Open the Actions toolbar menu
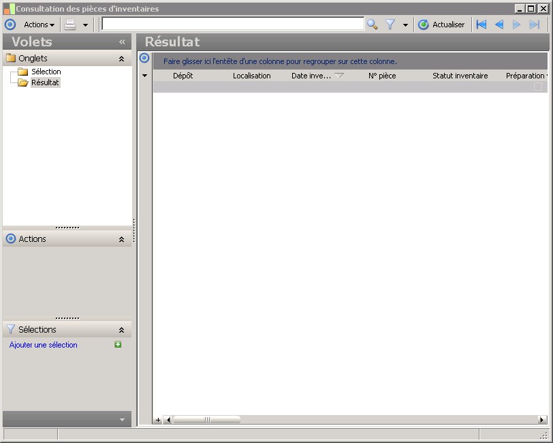Viewport: 553px width, 443px height. click(39, 25)
